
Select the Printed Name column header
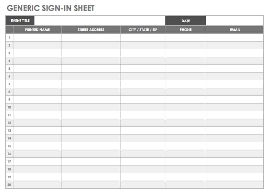(x=37, y=30)
